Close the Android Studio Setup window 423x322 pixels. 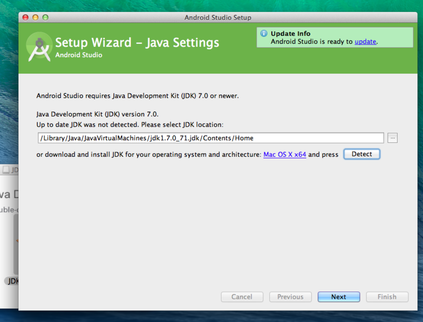click(25, 17)
